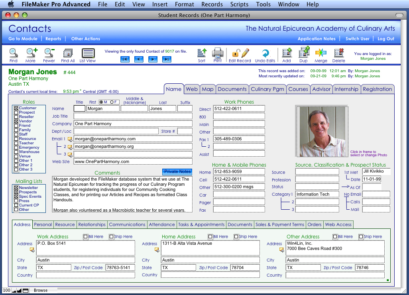Toggle status area icon in footer
The image size is (409, 295).
click(26, 291)
